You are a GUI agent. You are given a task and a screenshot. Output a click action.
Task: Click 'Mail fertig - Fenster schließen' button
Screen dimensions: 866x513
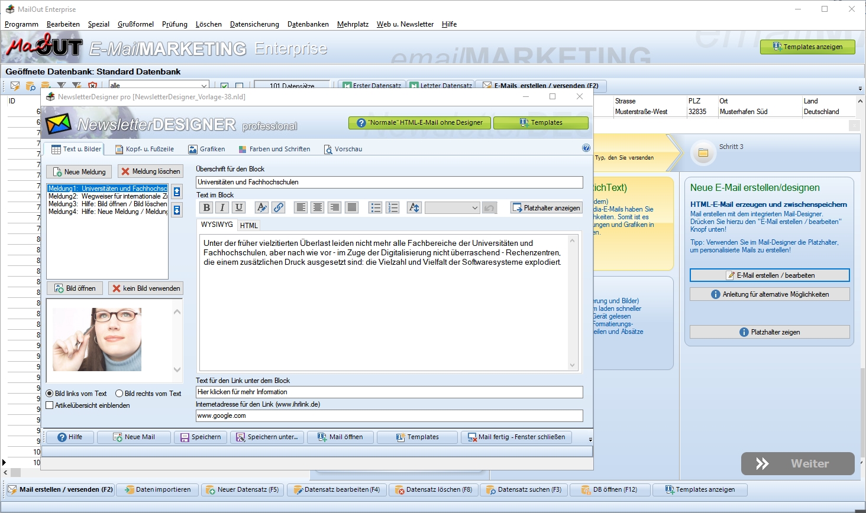(x=516, y=437)
